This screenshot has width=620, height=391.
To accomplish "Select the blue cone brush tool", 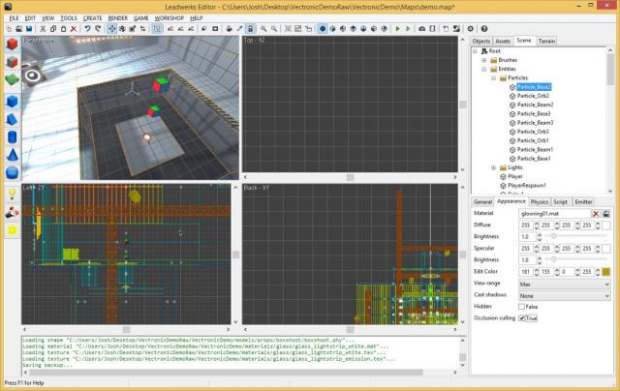I will pyautogui.click(x=12, y=154).
